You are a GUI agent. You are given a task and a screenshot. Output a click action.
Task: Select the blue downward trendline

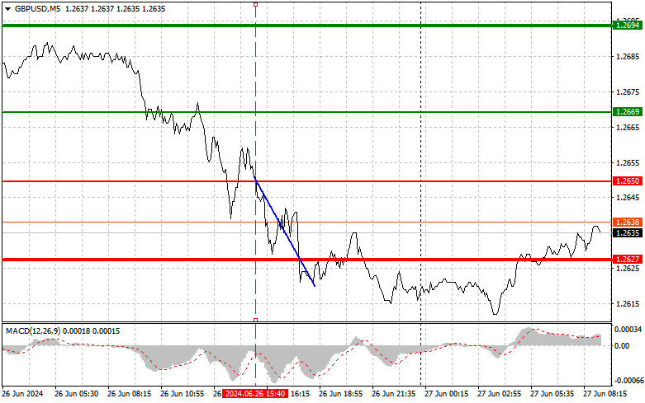pyautogui.click(x=285, y=231)
